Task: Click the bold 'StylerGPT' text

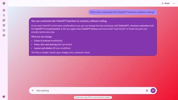Action: [124, 26]
